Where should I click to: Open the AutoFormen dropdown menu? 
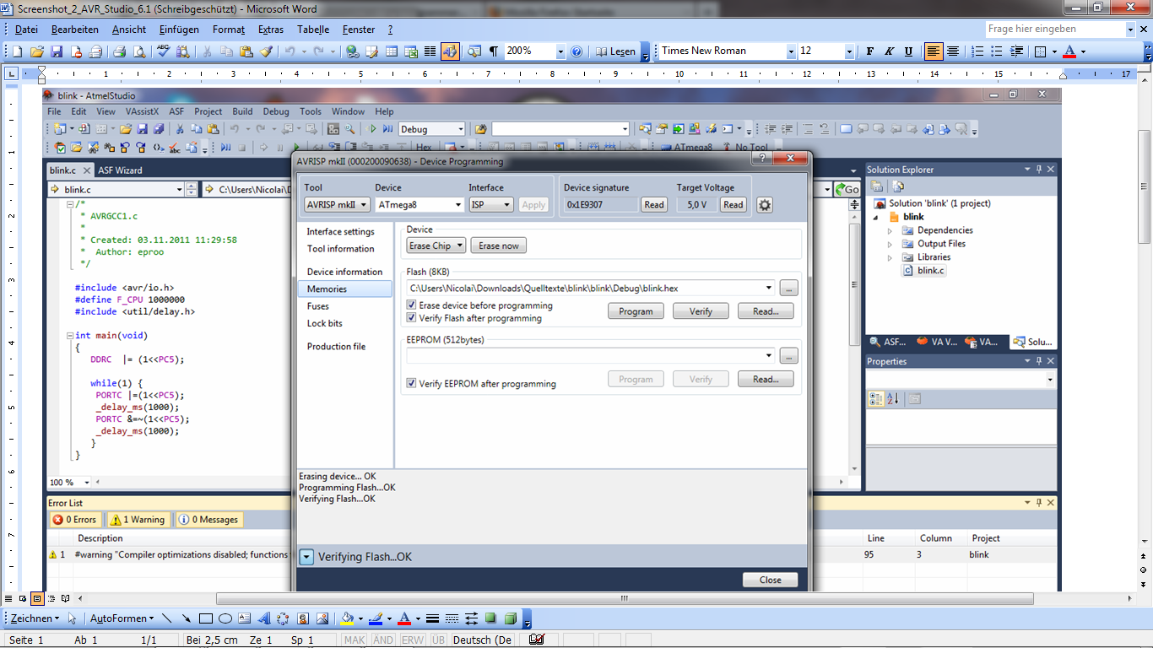[x=122, y=618]
